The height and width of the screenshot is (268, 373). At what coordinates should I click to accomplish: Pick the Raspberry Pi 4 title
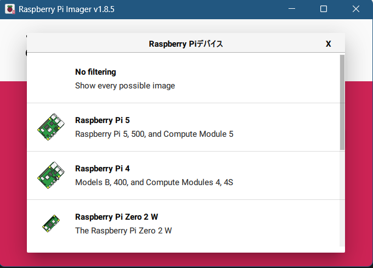102,169
